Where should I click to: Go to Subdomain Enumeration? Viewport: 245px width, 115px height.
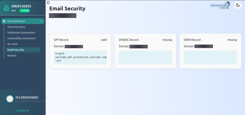21,33
